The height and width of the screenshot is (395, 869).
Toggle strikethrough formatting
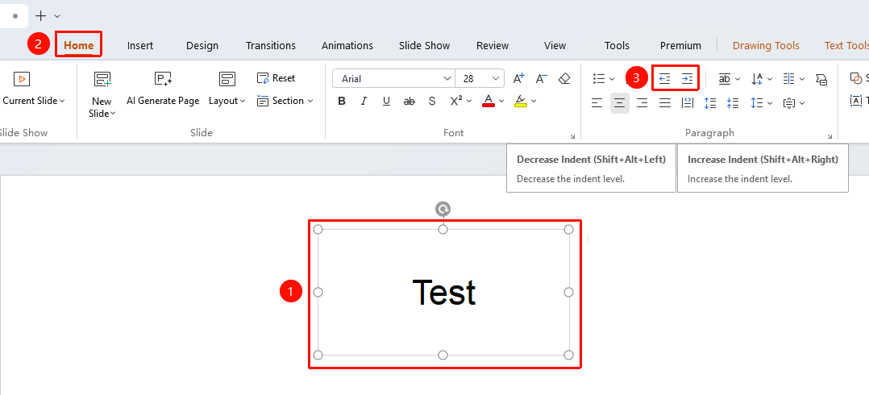point(410,101)
